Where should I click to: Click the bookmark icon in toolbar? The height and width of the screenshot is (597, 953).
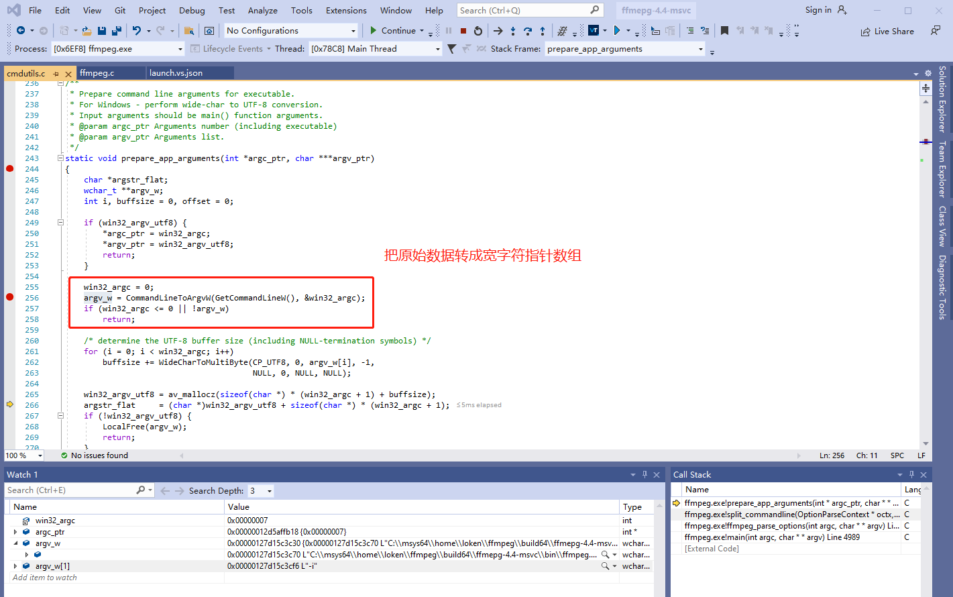click(x=724, y=31)
